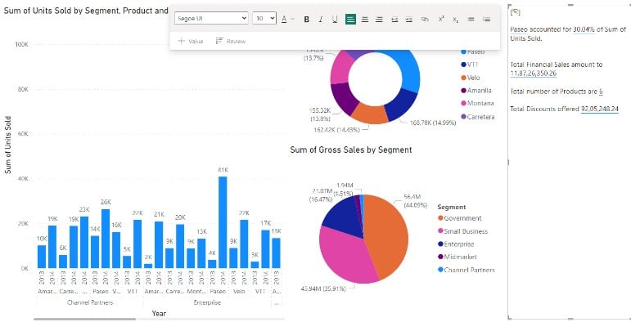The image size is (631, 322).
Task: Click Small Business in the segment legend
Action: coord(462,231)
